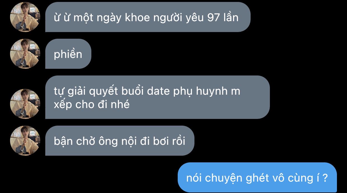Viewport: 347px width, 193px height.
Task: Select the 'phiền' message bubble
Action: (x=68, y=54)
